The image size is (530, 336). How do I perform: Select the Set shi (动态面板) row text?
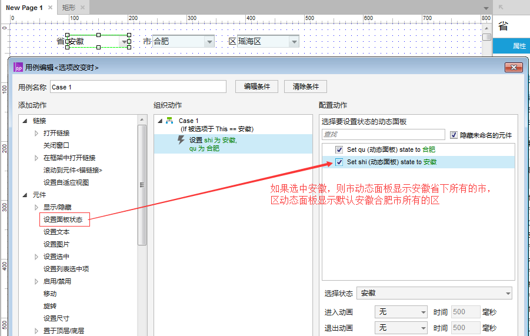[x=392, y=162]
